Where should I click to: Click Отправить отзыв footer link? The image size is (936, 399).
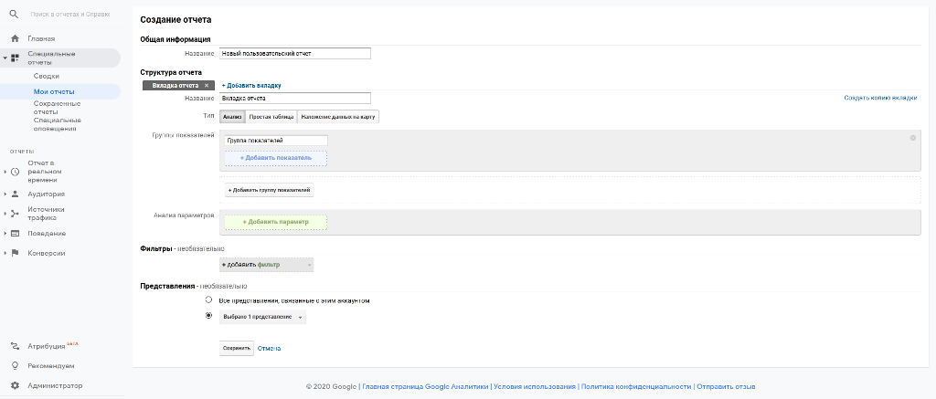726,386
